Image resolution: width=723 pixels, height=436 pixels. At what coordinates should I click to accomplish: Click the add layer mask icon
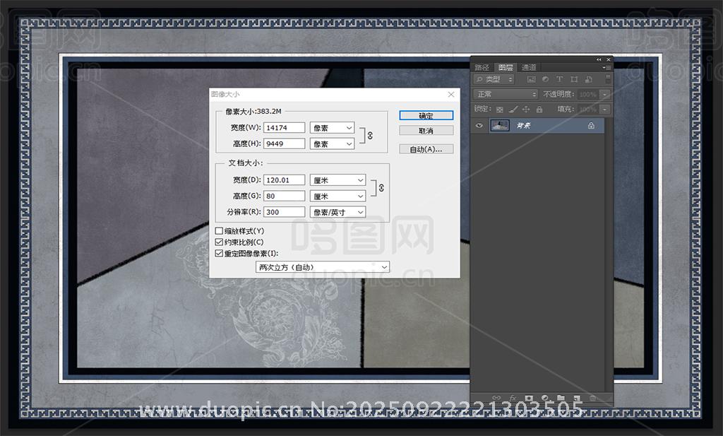pyautogui.click(x=528, y=399)
